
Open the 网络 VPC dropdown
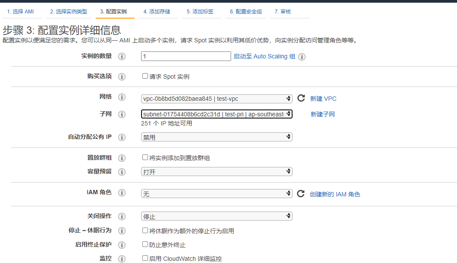pos(216,99)
